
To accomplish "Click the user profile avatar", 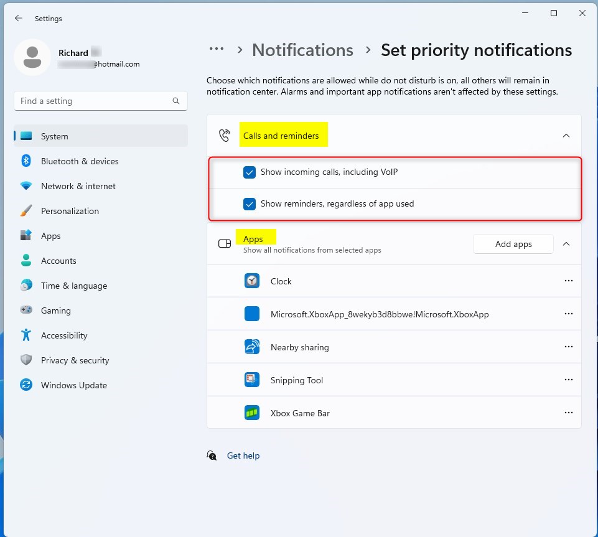I will coord(32,57).
